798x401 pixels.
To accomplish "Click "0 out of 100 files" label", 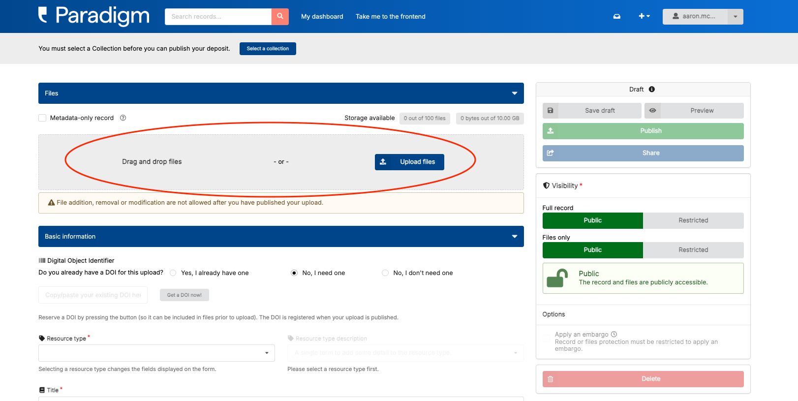I will [x=425, y=118].
